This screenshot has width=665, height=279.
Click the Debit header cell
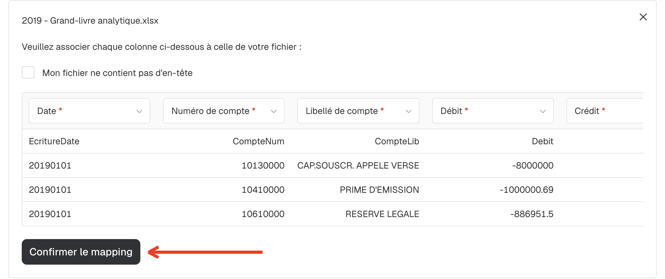coord(543,141)
